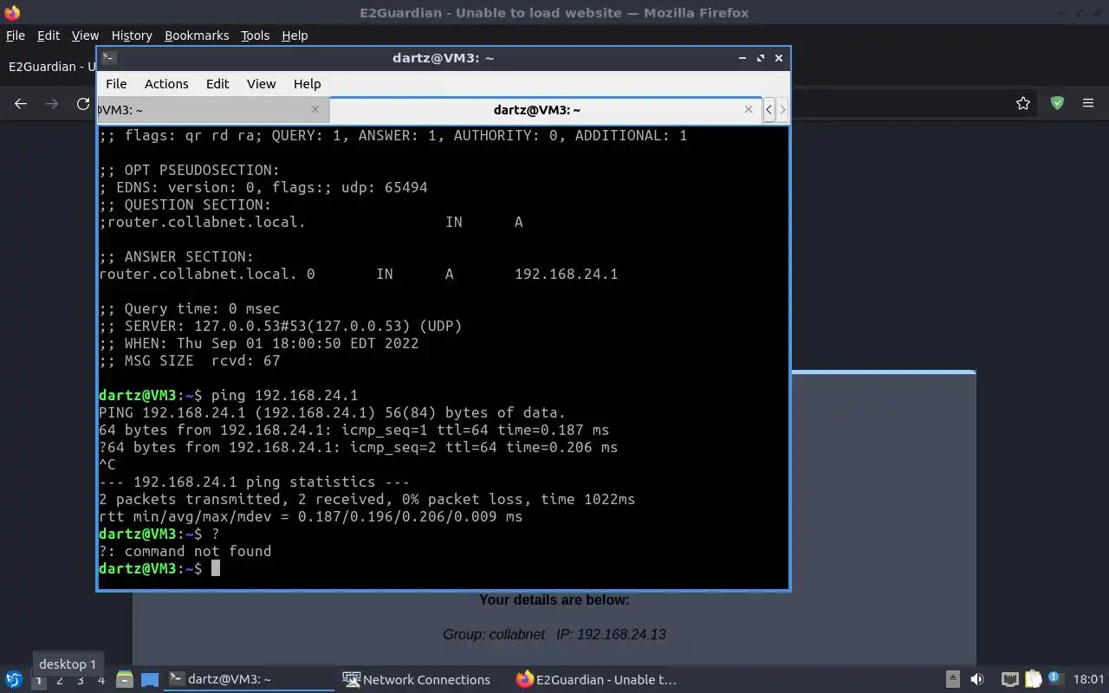
Task: Bookmark this page with the star icon
Action: point(1023,103)
